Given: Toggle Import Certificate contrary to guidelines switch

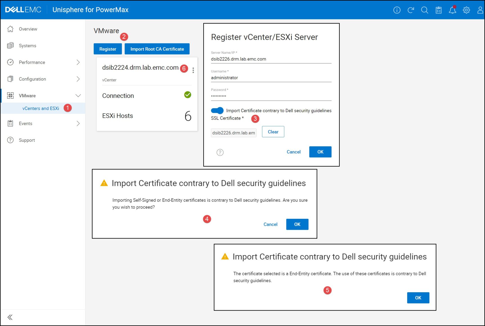Looking at the screenshot, I should coord(217,111).
